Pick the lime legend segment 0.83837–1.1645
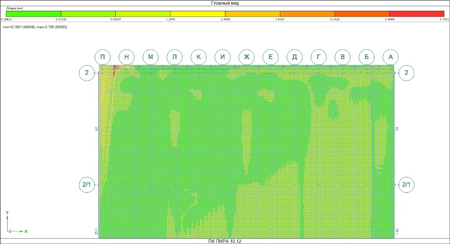 coord(143,13)
